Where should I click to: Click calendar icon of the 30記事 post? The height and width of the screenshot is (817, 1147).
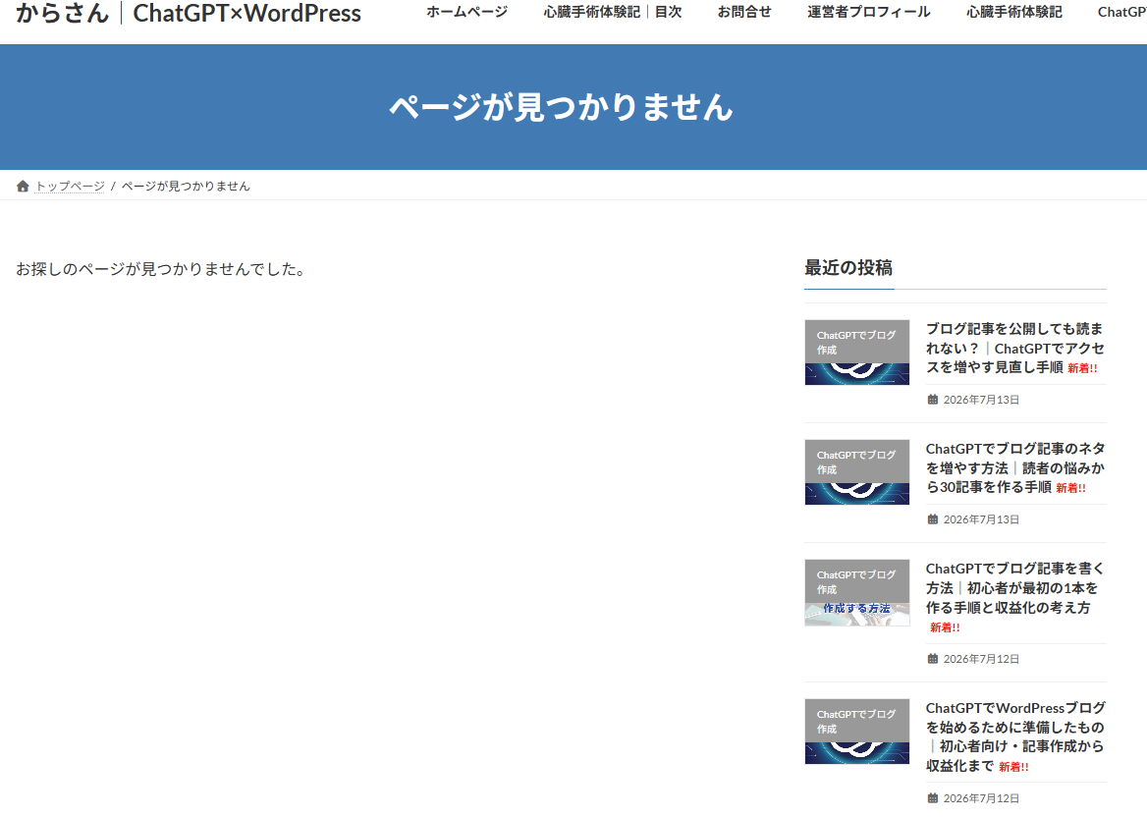point(933,519)
